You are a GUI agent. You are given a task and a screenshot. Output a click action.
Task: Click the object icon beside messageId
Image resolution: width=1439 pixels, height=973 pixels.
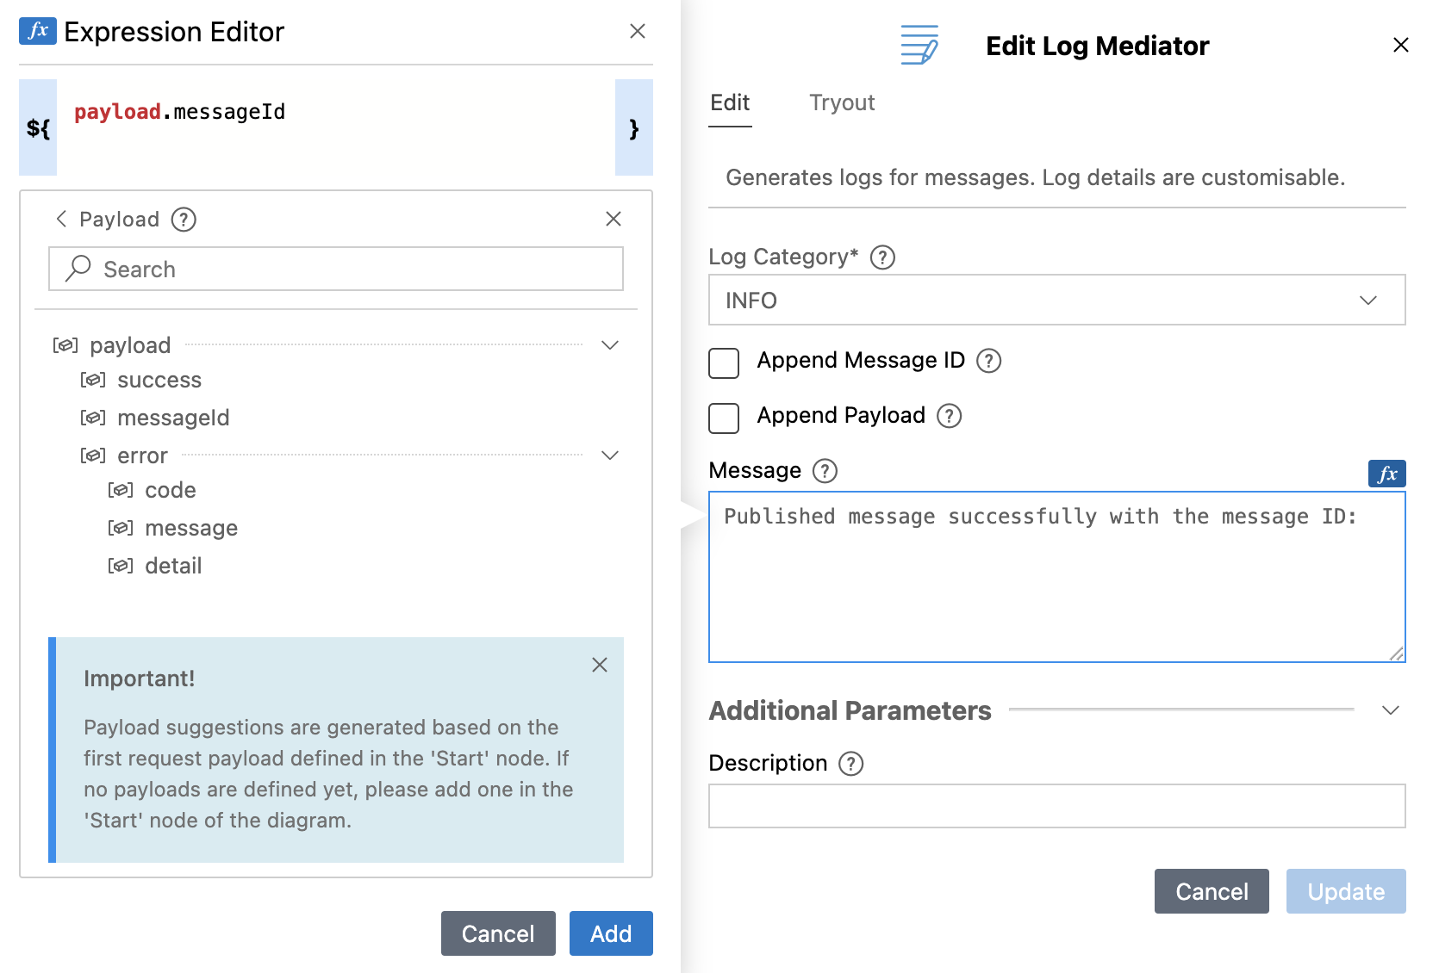(x=93, y=418)
